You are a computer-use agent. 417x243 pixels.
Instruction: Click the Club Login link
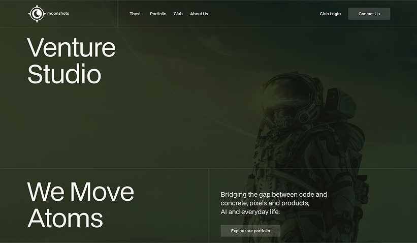point(330,14)
